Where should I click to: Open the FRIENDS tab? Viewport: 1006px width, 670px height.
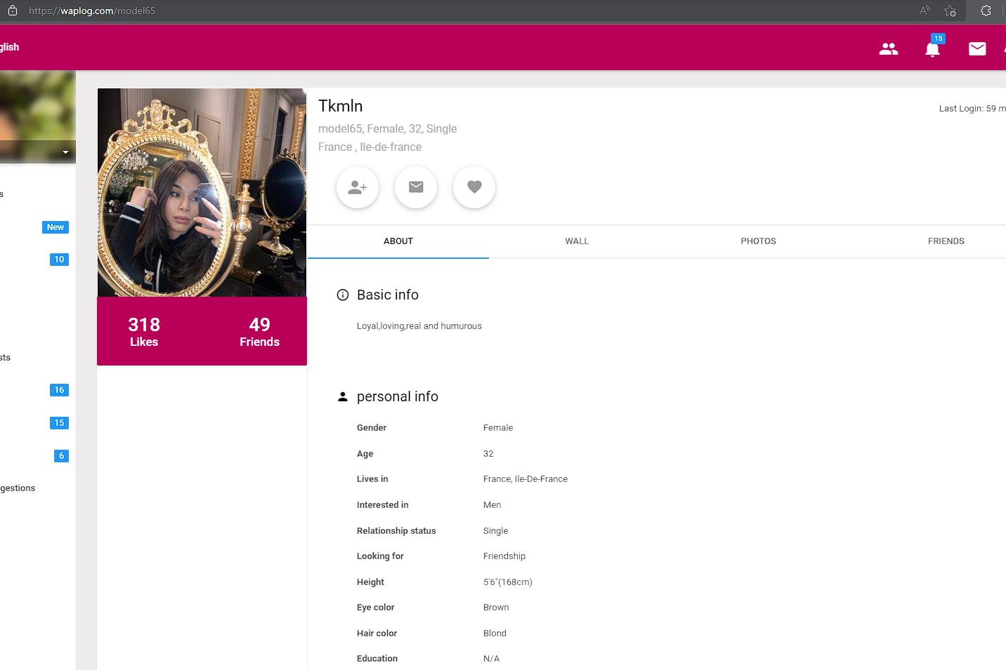946,241
